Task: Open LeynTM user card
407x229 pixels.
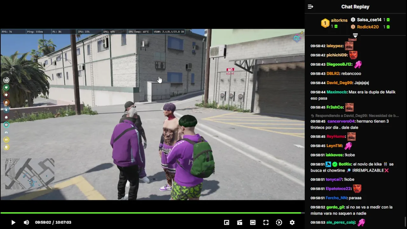Action: click(334, 146)
